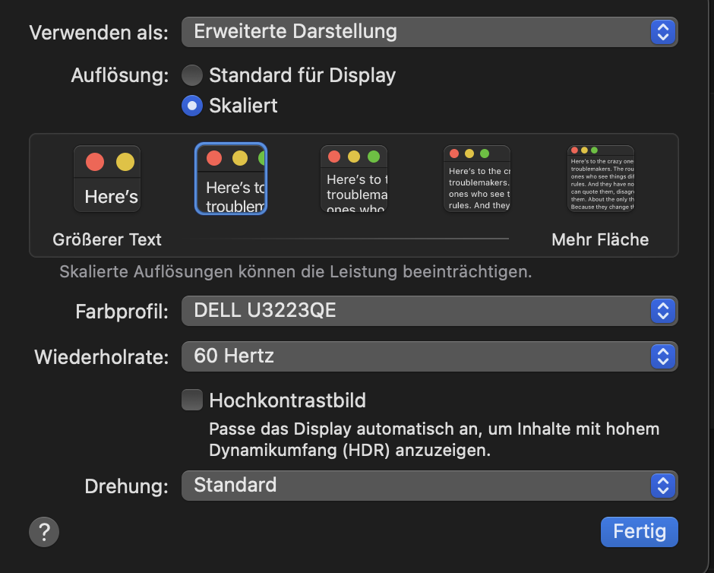Open the "60 Hertz" refresh rate dropdown
The width and height of the screenshot is (714, 573).
pyautogui.click(x=429, y=356)
